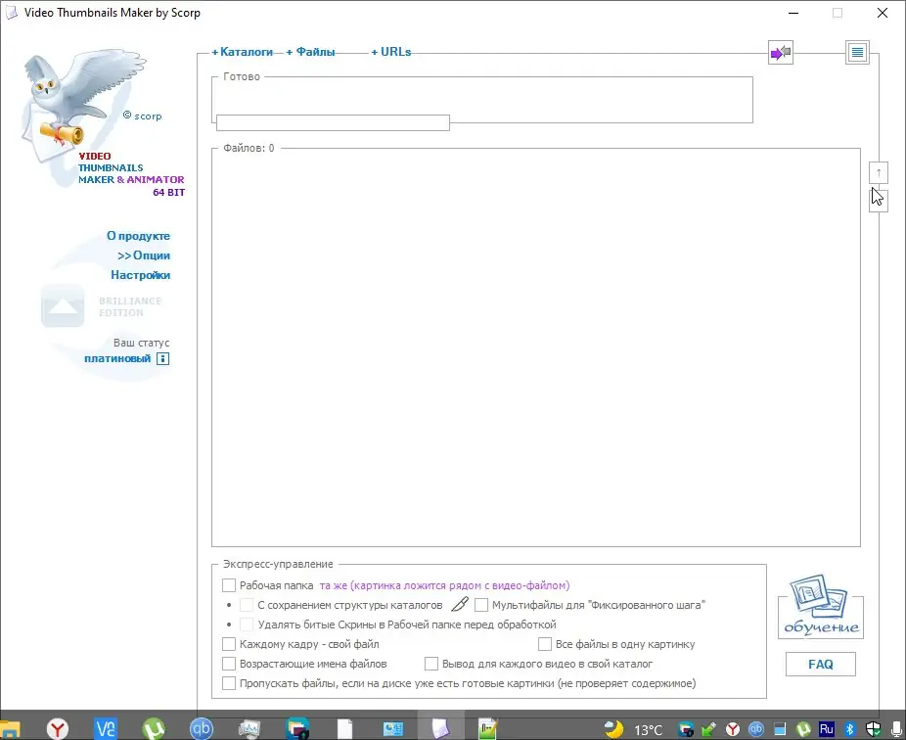906x740 pixels.
Task: Click the weather moon icon in the taskbar
Action: click(613, 729)
